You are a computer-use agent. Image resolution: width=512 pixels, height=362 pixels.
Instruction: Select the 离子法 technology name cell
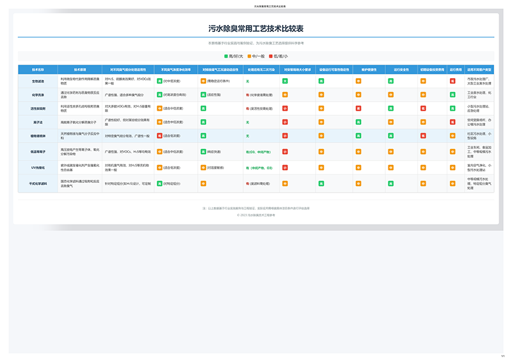(38, 122)
